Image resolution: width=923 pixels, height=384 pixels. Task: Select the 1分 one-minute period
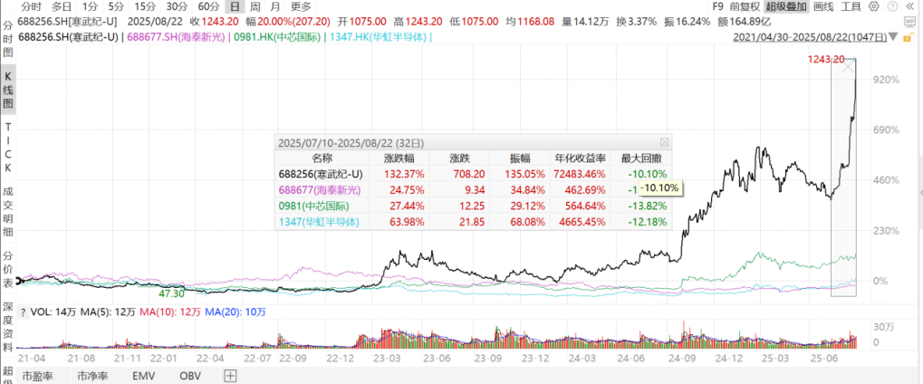pos(90,7)
